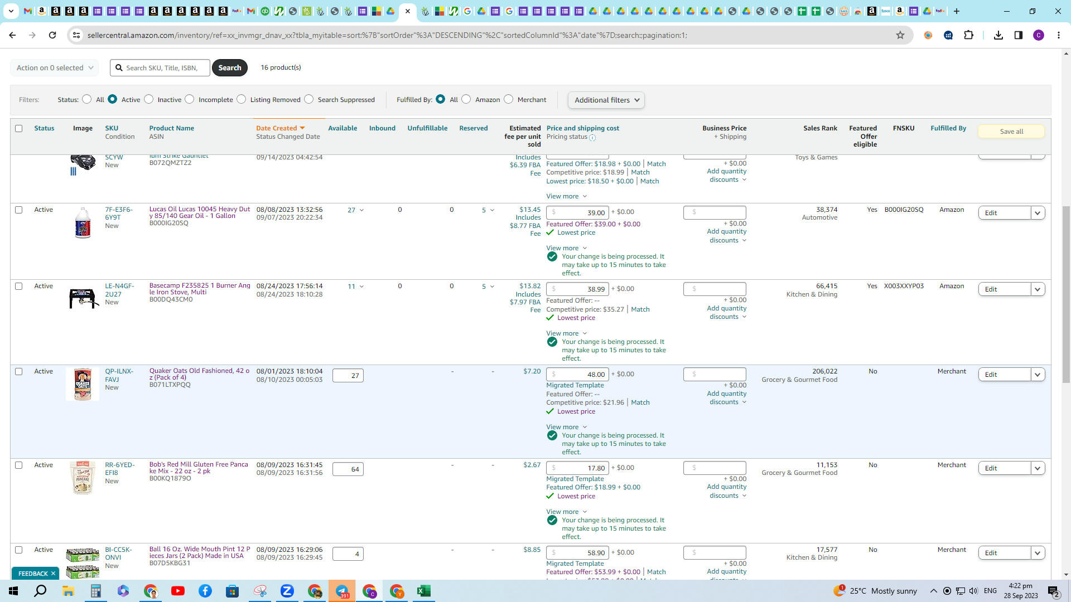This screenshot has height=602, width=1071.
Task: Click the Search button
Action: pos(230,68)
